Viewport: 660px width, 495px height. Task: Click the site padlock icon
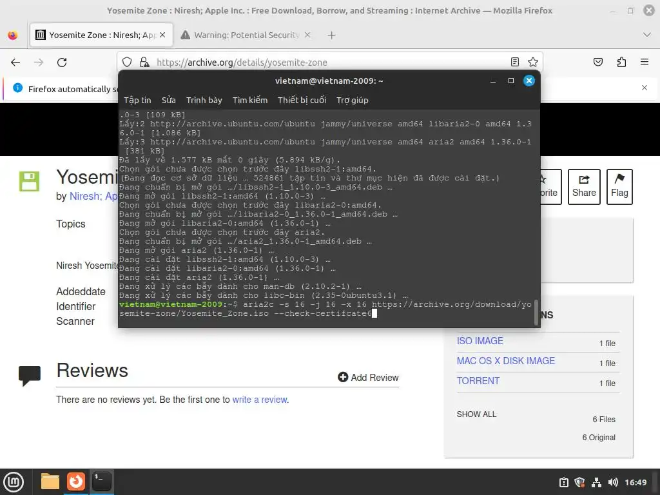point(144,63)
